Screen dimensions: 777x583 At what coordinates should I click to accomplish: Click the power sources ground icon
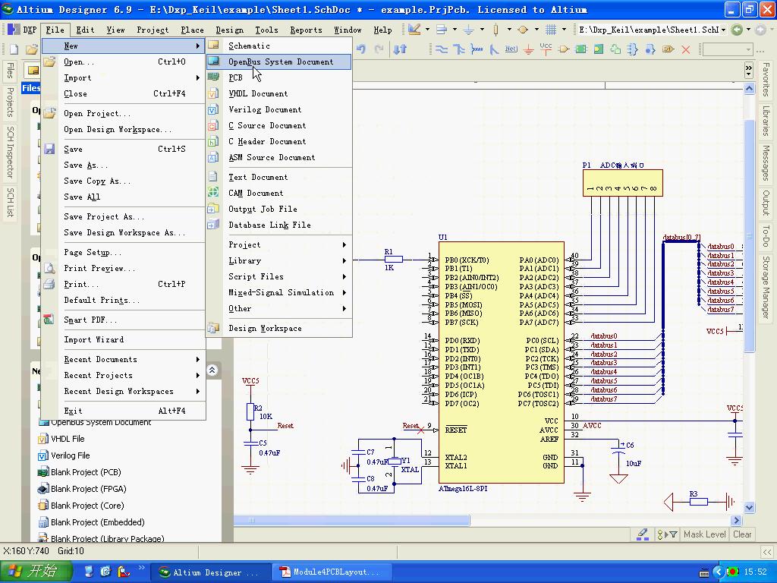click(x=469, y=30)
